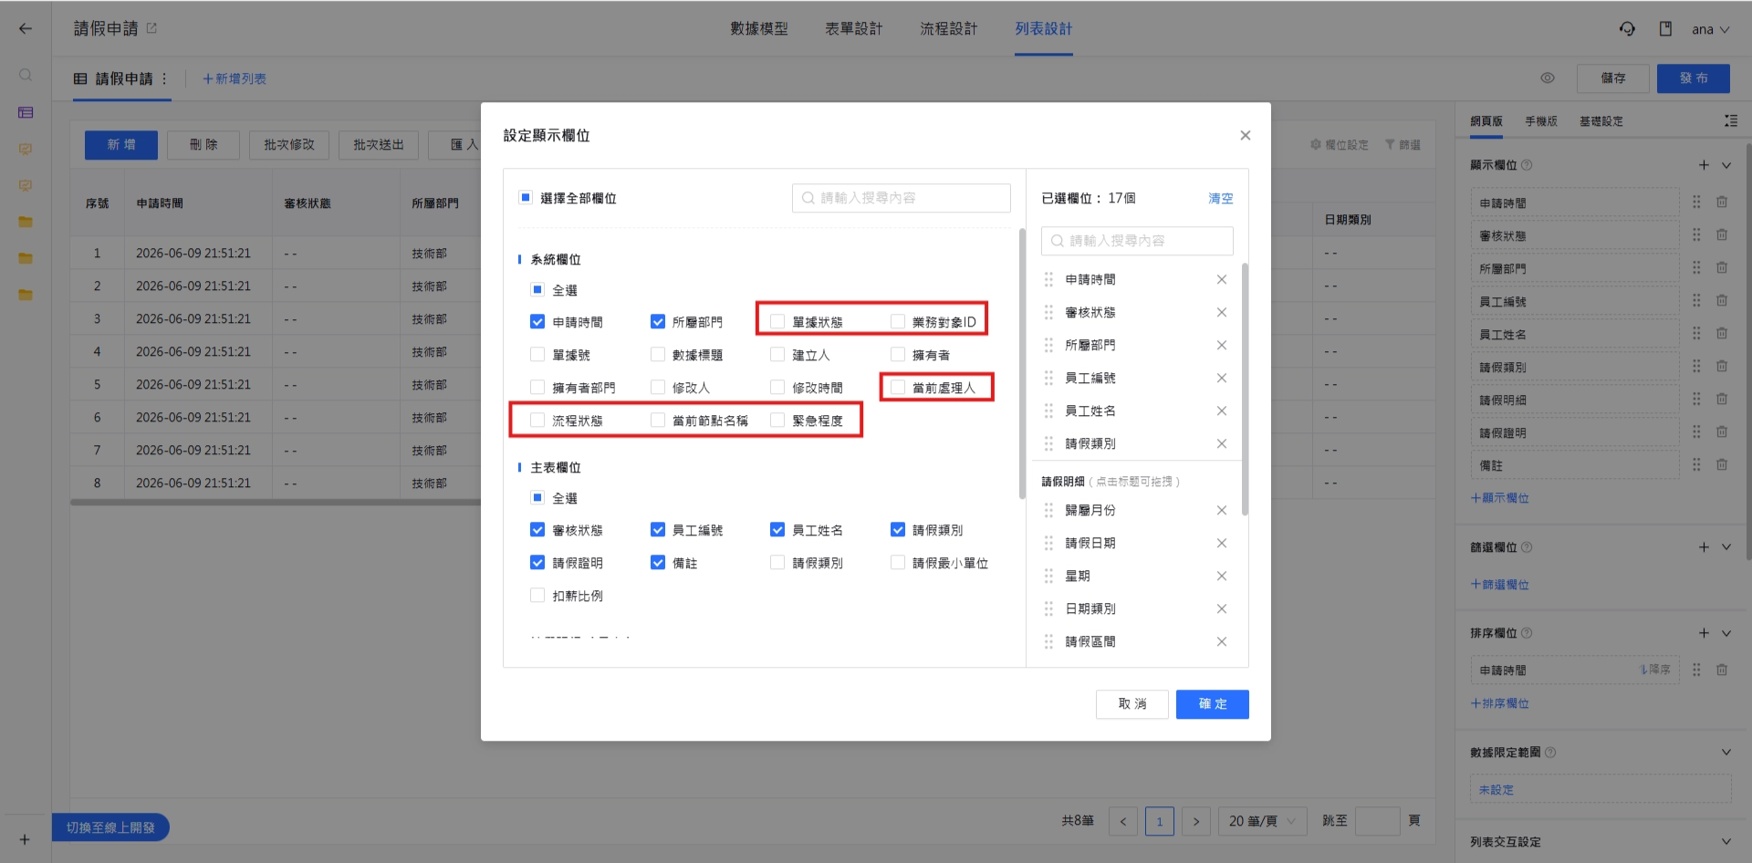Check the 單據狀態 checkbox

(x=777, y=322)
